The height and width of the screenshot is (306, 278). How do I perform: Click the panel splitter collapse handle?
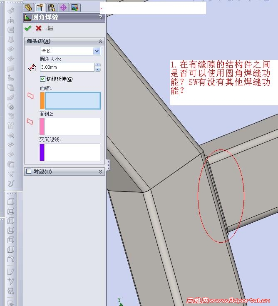pyautogui.click(x=108, y=165)
